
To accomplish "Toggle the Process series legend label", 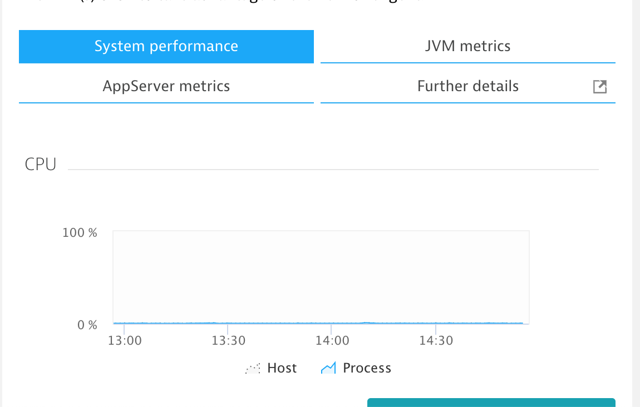I will click(x=367, y=368).
